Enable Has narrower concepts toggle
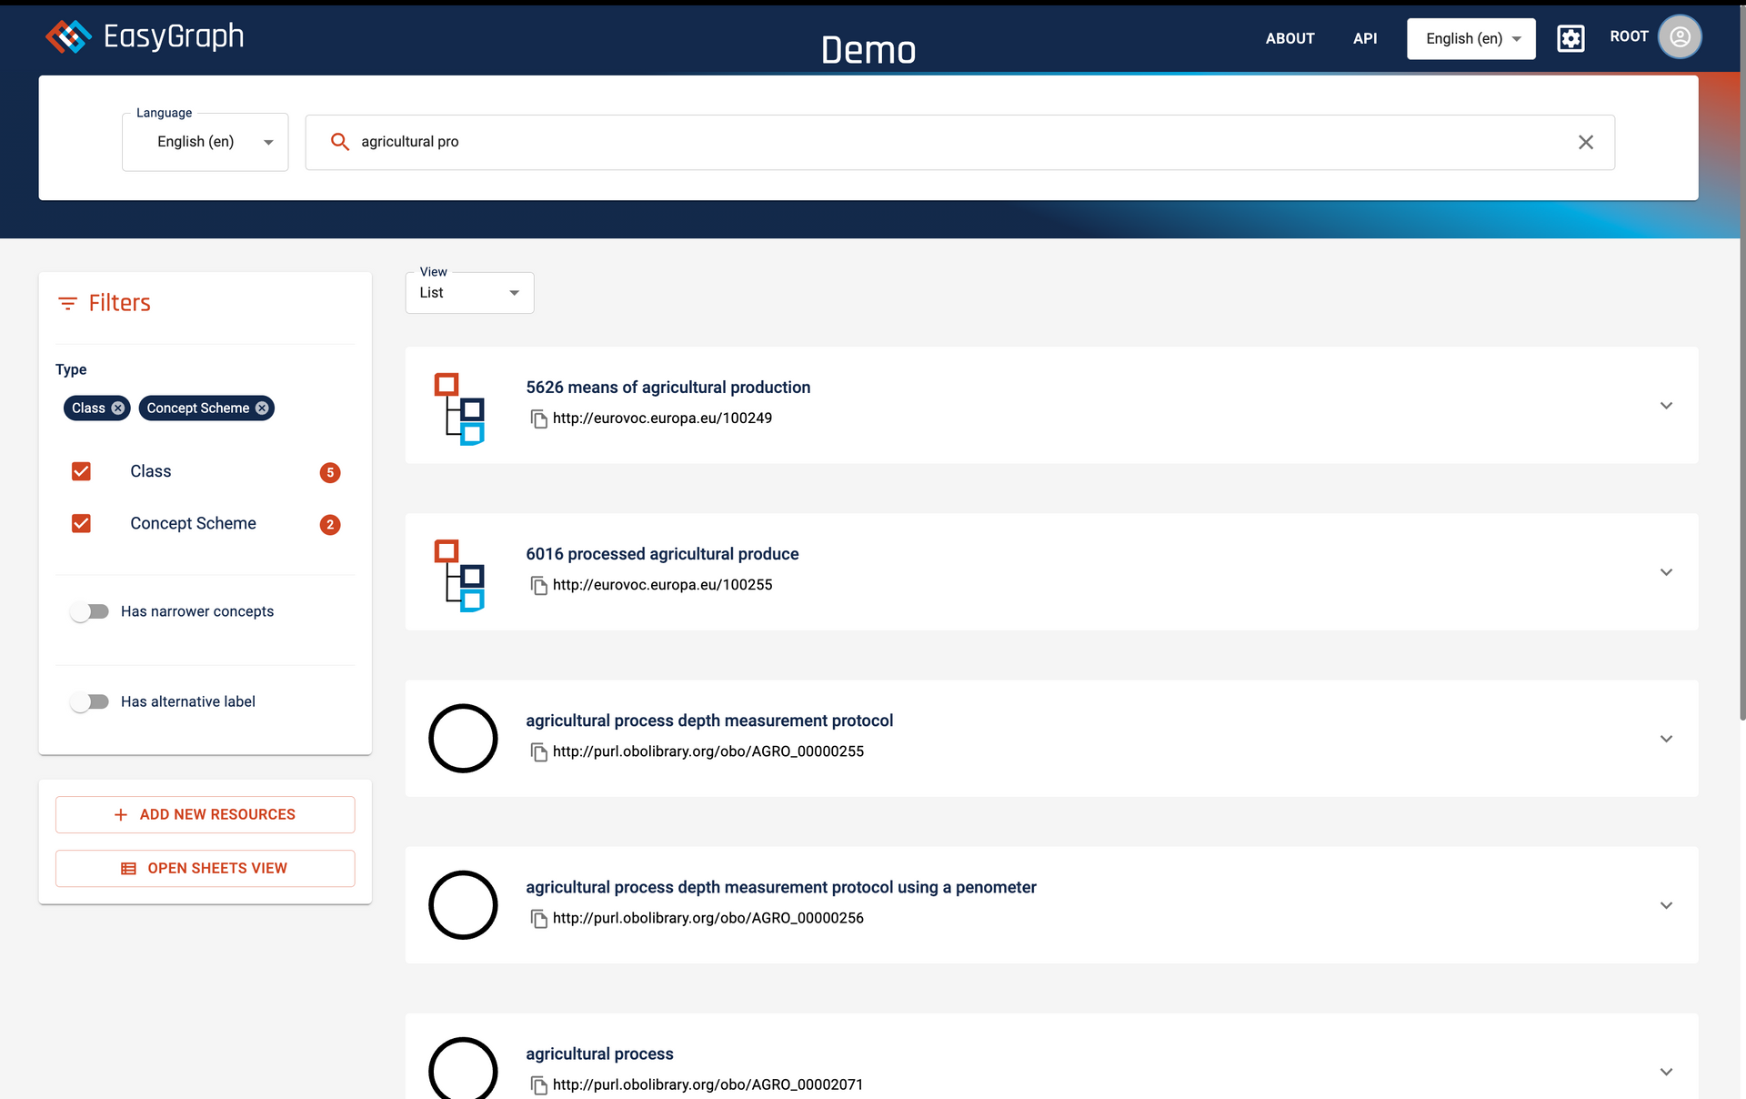 (90, 611)
